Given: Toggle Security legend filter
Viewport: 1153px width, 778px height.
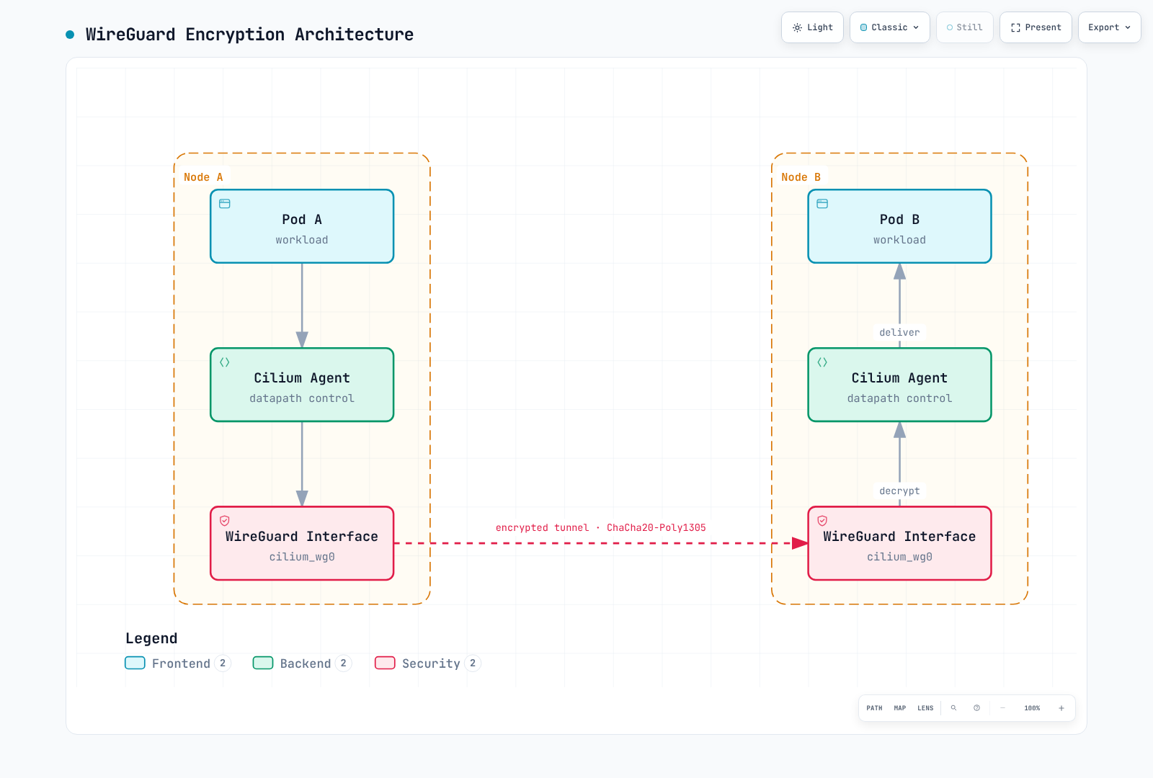Looking at the screenshot, I should [427, 663].
